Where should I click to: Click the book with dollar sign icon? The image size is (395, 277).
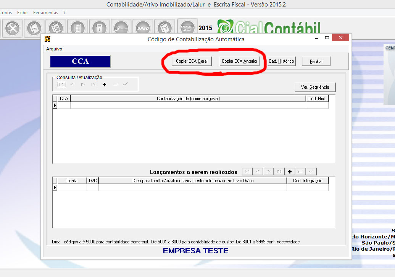coord(56,28)
